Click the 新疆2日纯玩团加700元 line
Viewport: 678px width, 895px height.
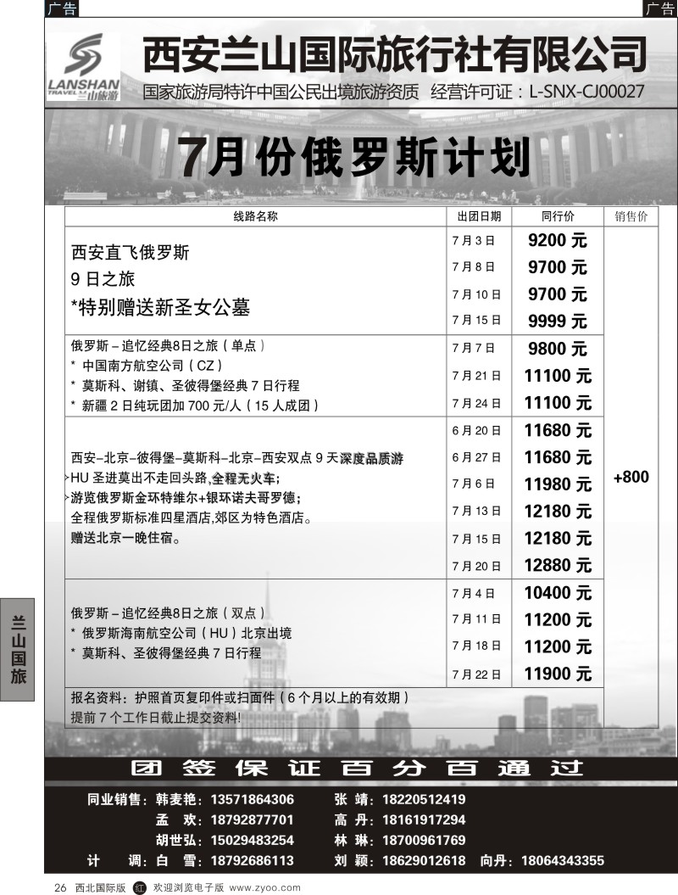point(195,406)
